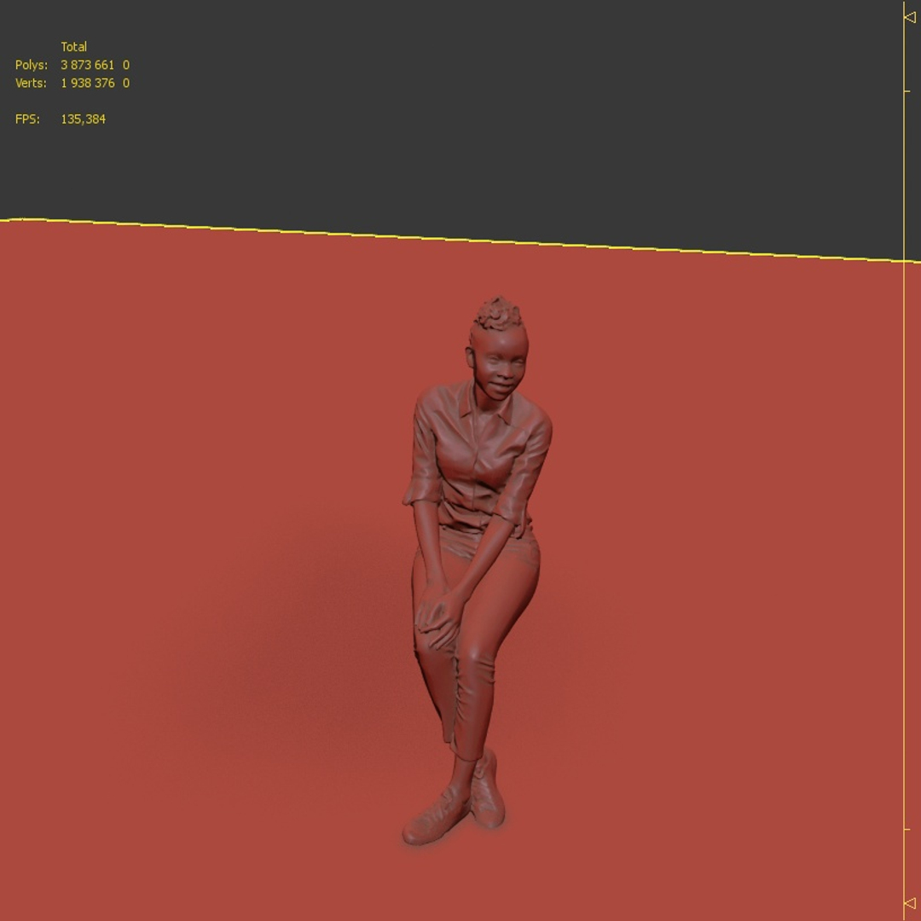The height and width of the screenshot is (921, 921).
Task: Select the Polys count value 3 873 661
Action: [x=87, y=65]
